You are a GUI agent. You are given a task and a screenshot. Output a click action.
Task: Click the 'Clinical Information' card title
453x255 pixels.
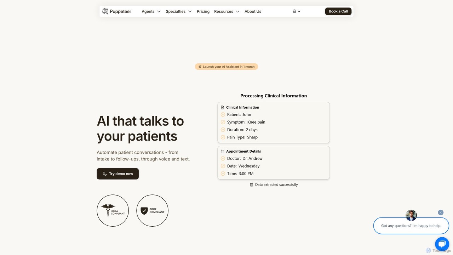point(242,107)
